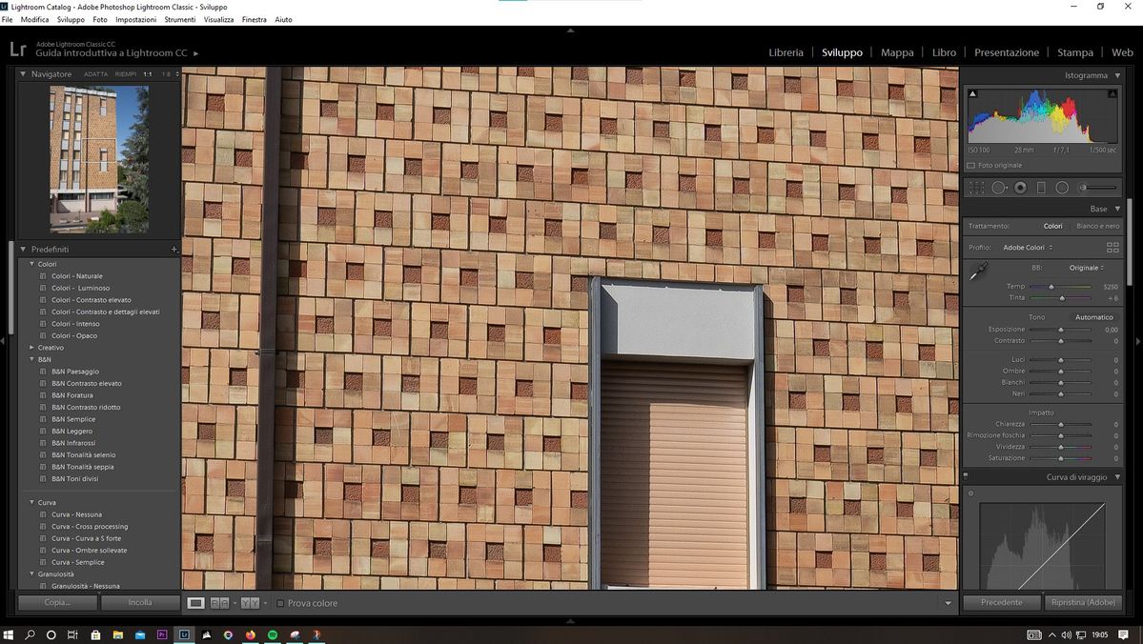Adjust the Esposizione slider handle
Screen dimensions: 1143x644
pyautogui.click(x=1060, y=330)
